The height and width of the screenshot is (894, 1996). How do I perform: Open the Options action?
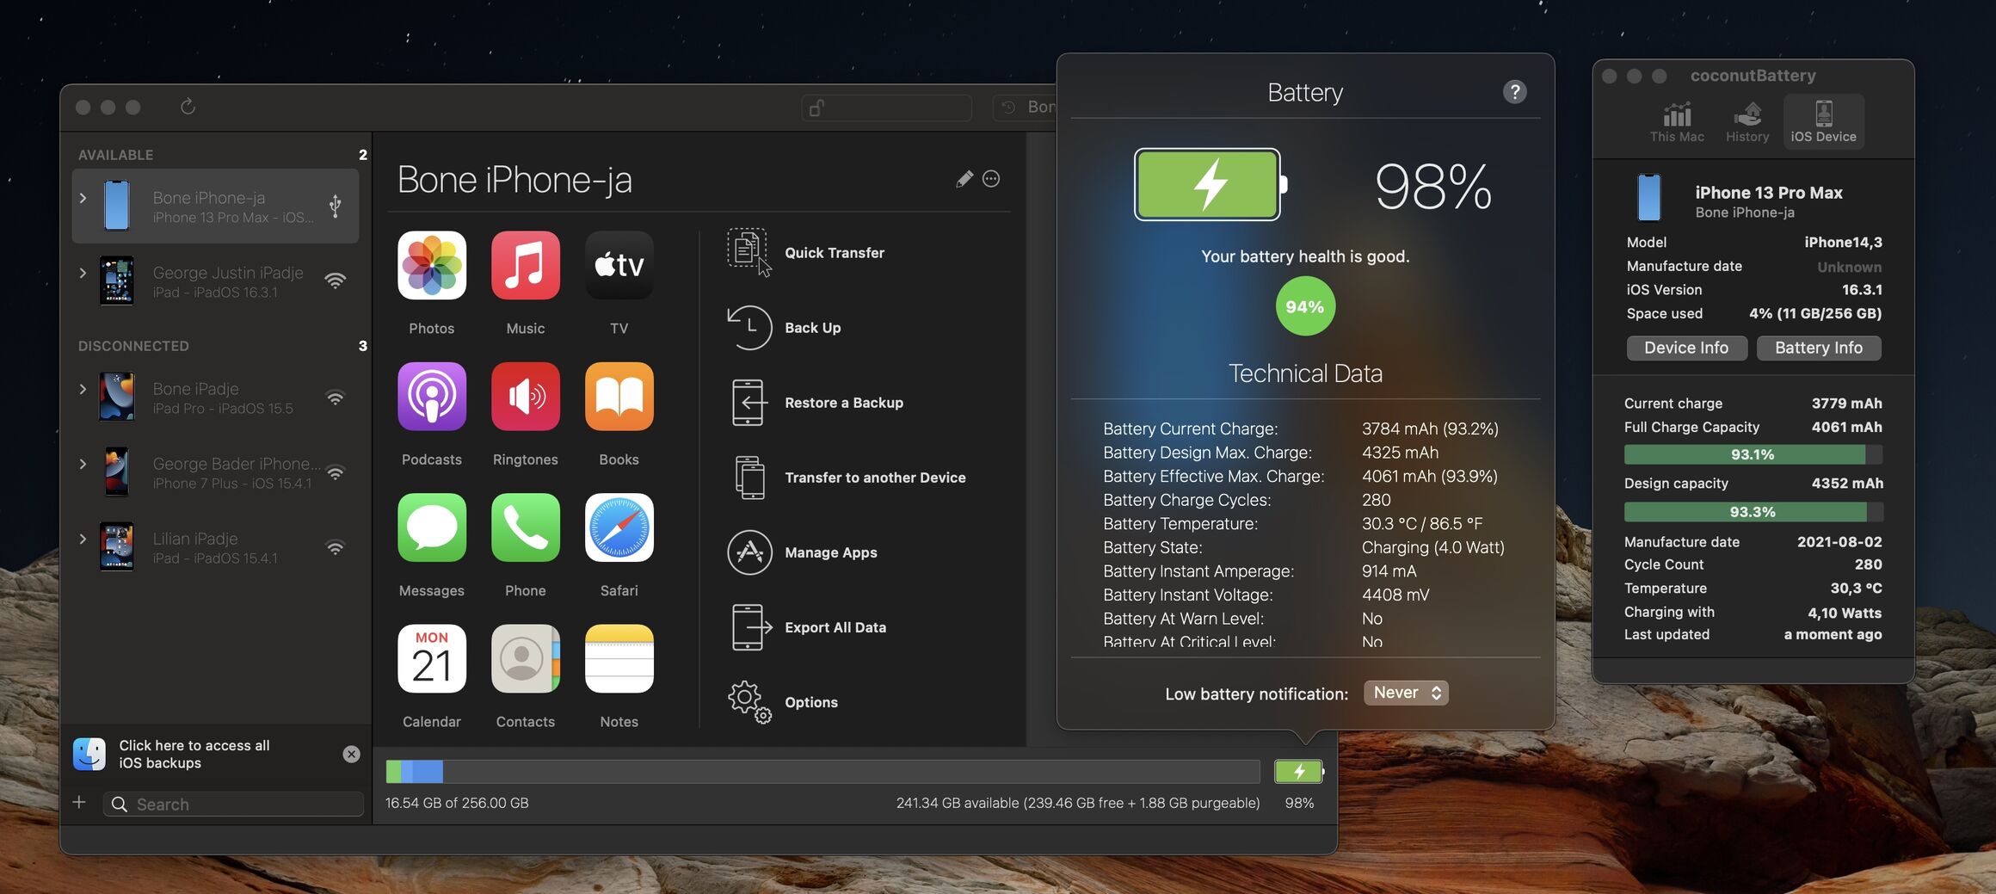pos(782,702)
